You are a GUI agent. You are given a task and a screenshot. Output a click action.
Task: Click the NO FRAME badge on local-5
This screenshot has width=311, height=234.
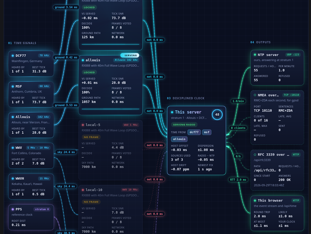pyautogui.click(x=91, y=137)
